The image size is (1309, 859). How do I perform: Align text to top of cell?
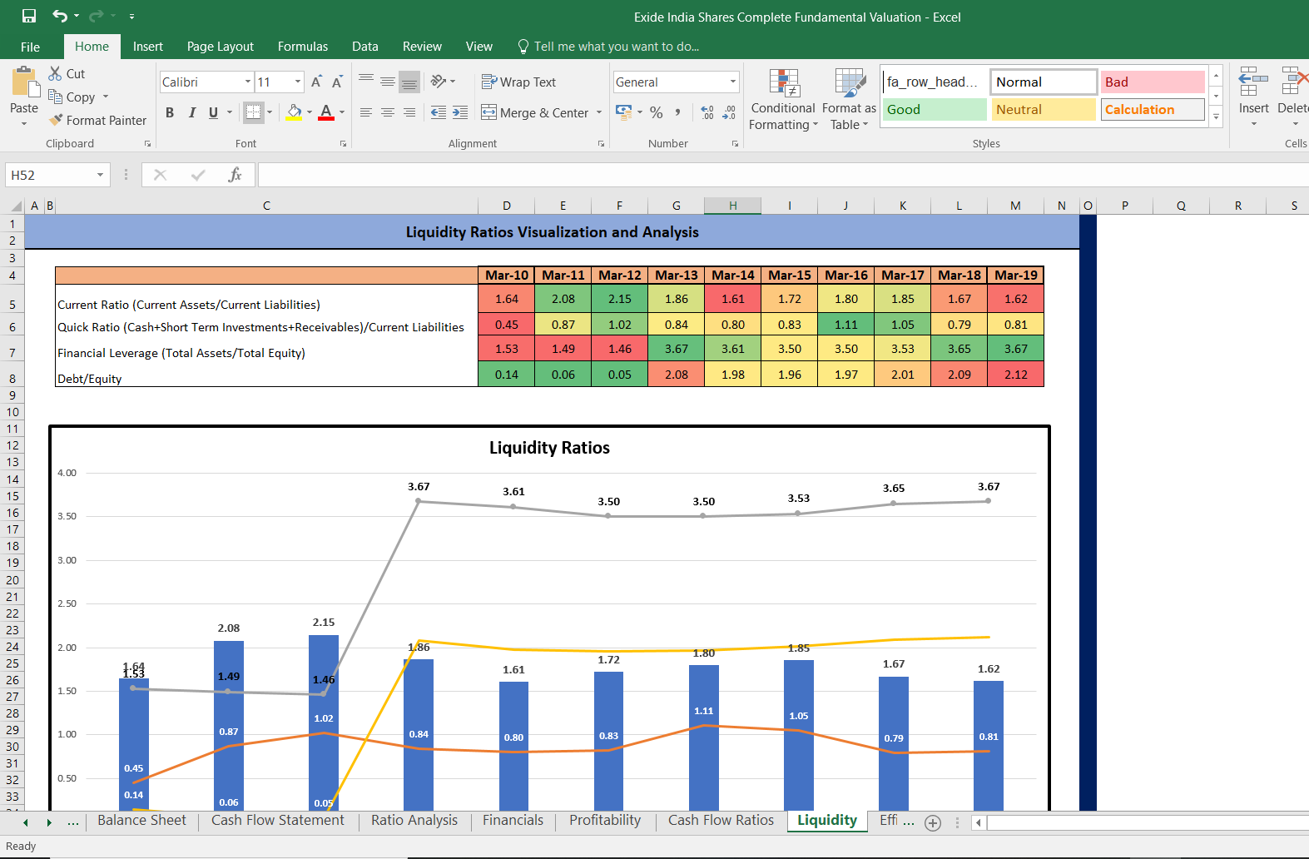pos(366,82)
